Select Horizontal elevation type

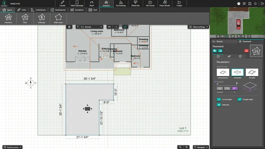tap(237, 73)
